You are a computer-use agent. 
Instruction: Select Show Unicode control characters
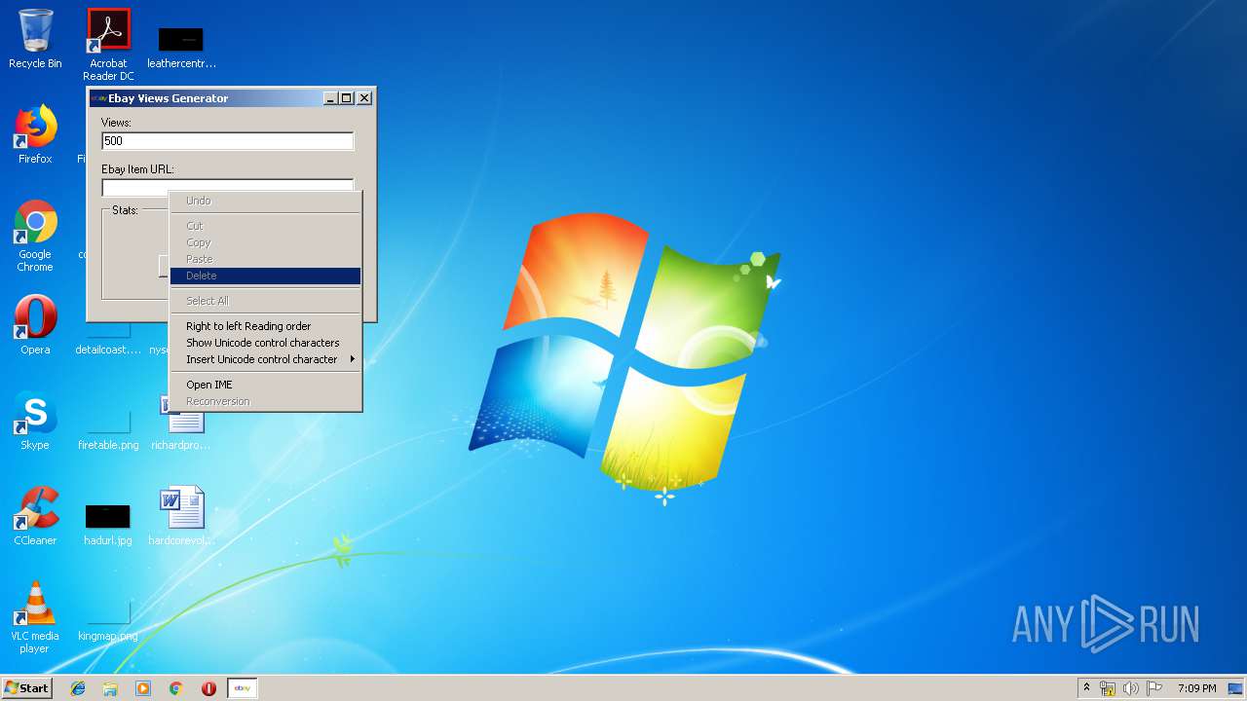pos(265,343)
